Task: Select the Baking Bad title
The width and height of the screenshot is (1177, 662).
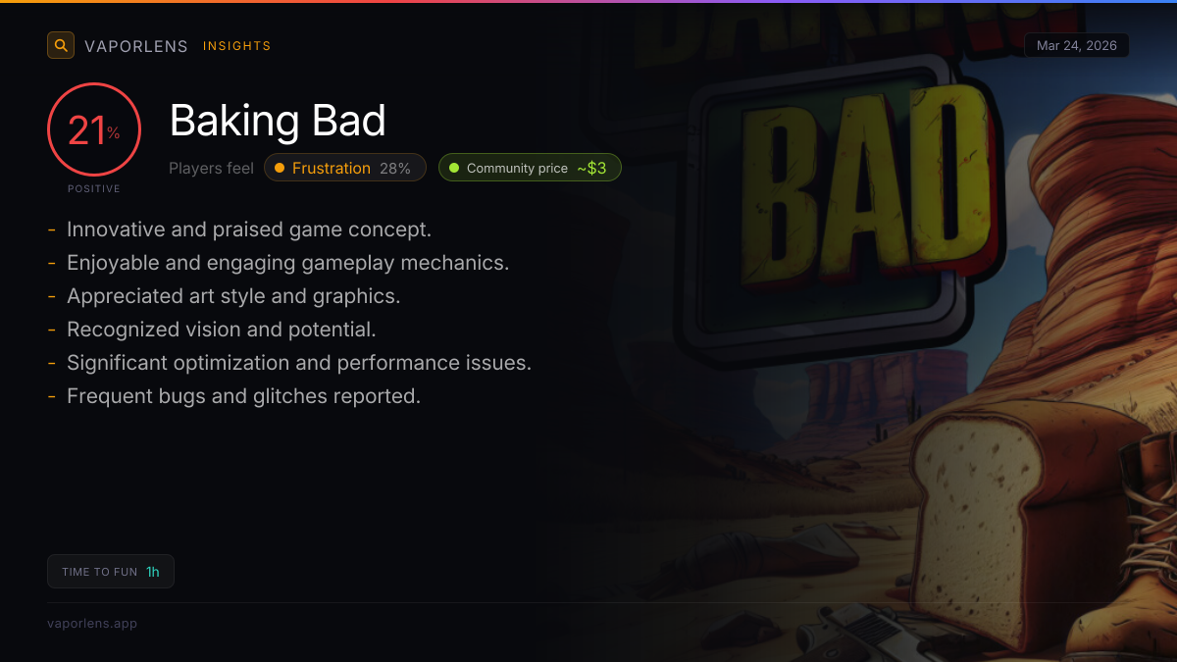Action: tap(278, 121)
